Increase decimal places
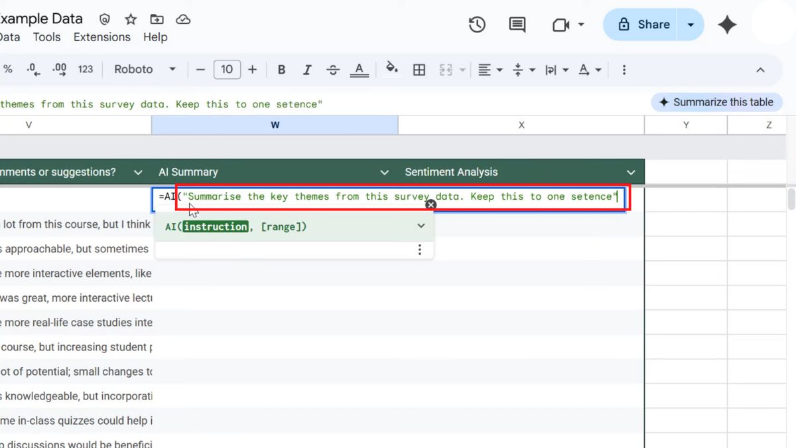This screenshot has width=796, height=448. pos(59,70)
